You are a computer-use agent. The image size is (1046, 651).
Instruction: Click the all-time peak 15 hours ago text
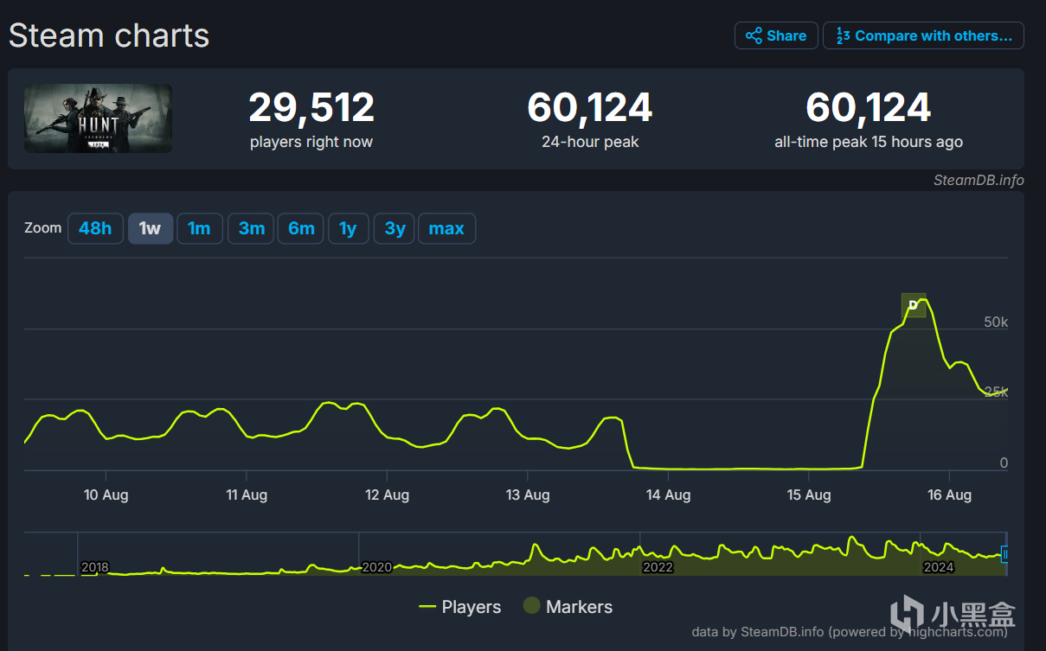(x=869, y=142)
